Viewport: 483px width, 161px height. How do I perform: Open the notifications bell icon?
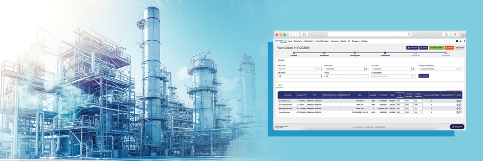(457, 41)
